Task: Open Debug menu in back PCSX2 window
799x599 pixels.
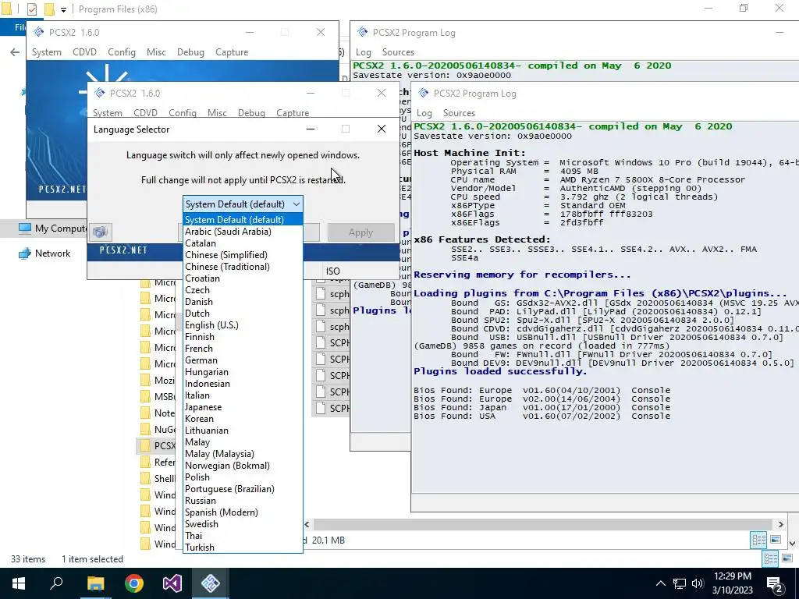Action: (x=190, y=52)
